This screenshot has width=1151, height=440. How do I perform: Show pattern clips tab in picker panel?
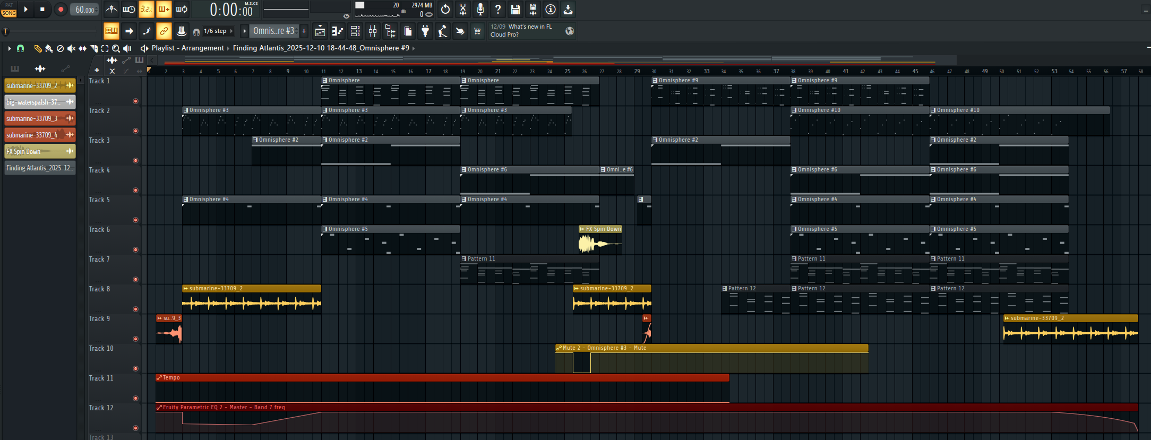coord(15,68)
